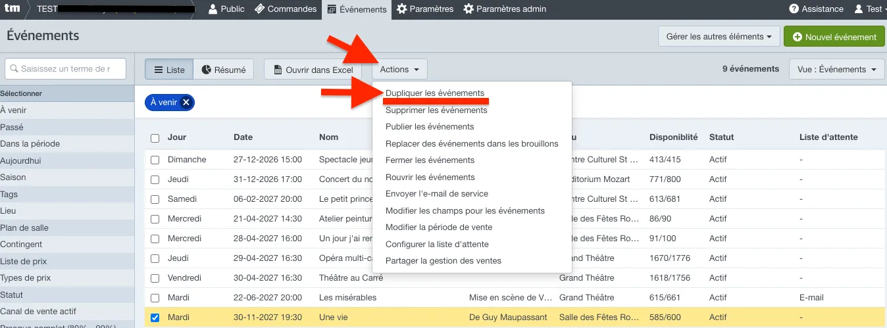Check the Vendredi 30-04-2027 row checkbox
The width and height of the screenshot is (887, 328).
155,278
